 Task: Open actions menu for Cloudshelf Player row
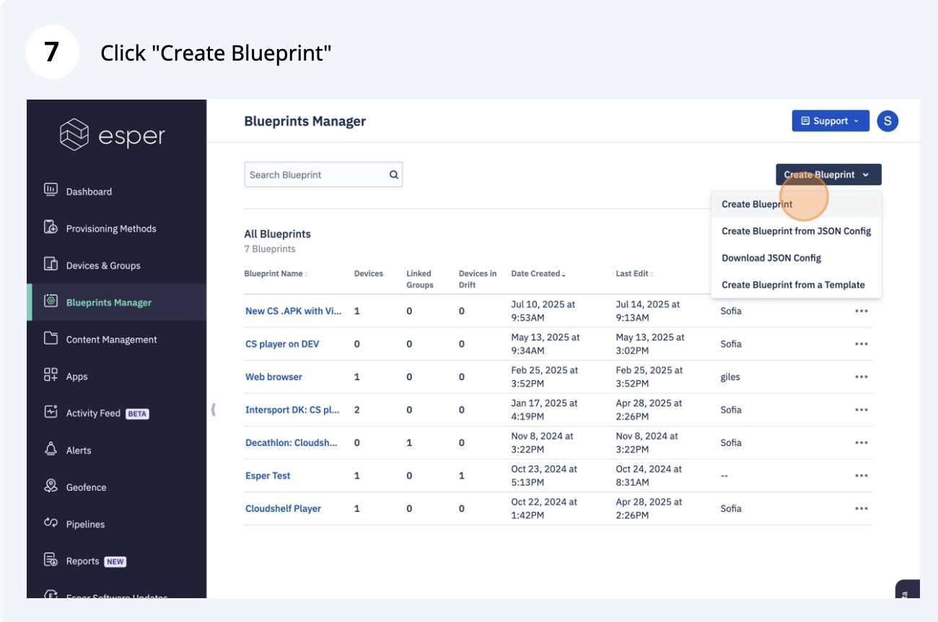point(862,509)
